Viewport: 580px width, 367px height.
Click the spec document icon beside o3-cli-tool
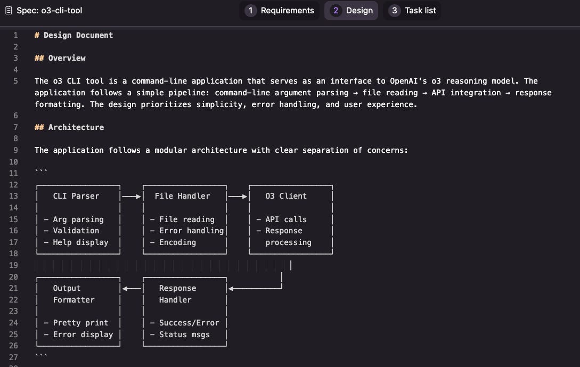click(9, 10)
